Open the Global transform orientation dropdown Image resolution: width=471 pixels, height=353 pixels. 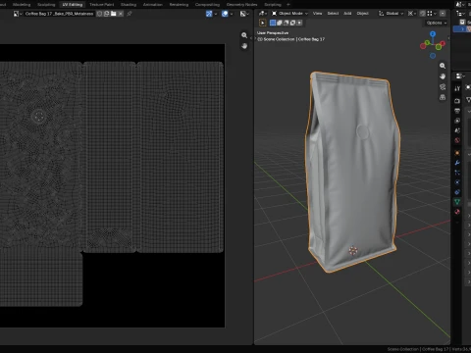[x=392, y=14]
